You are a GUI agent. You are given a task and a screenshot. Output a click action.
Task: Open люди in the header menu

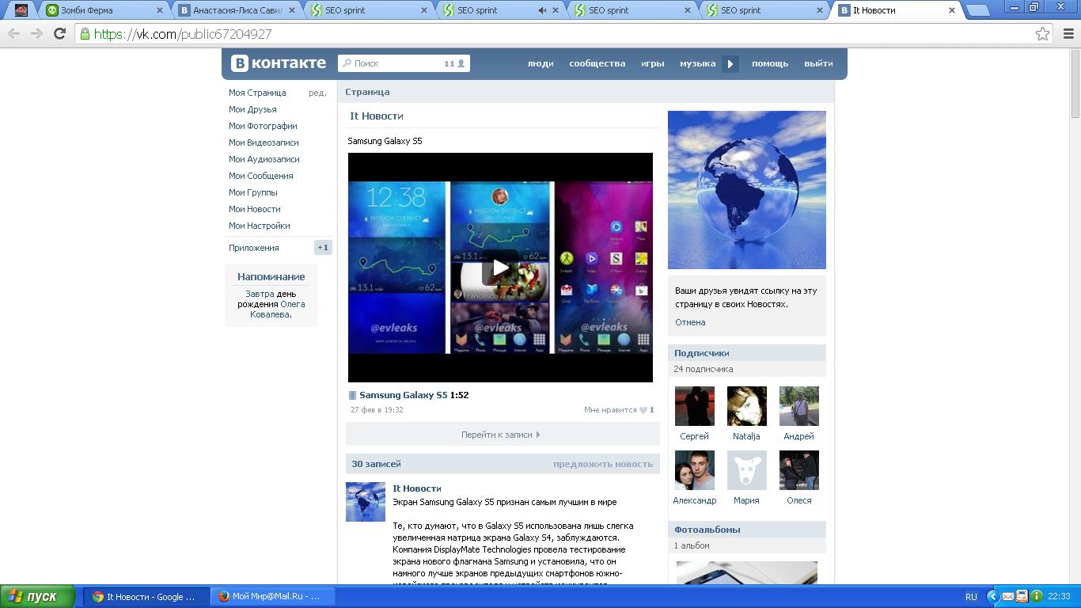pyautogui.click(x=540, y=63)
